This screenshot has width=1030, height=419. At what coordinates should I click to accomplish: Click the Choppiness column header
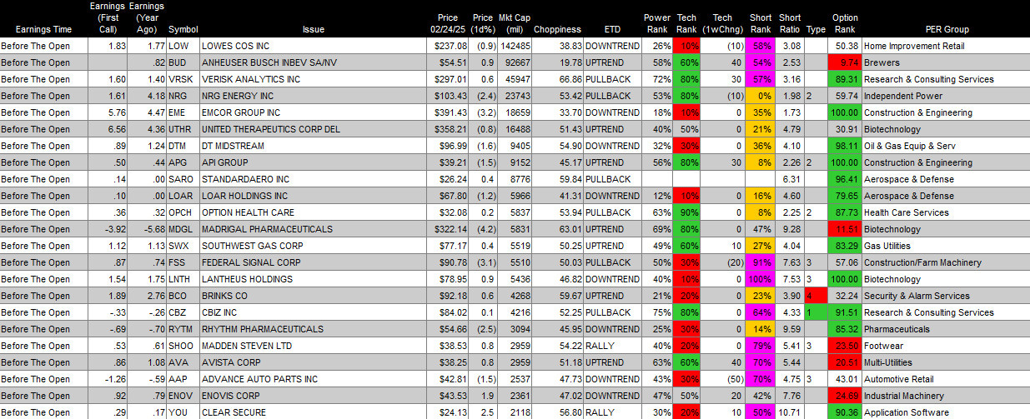(556, 30)
